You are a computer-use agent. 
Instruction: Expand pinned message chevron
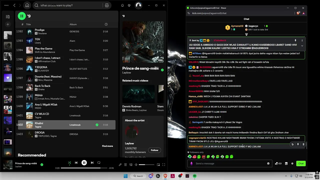pyautogui.click(x=302, y=46)
